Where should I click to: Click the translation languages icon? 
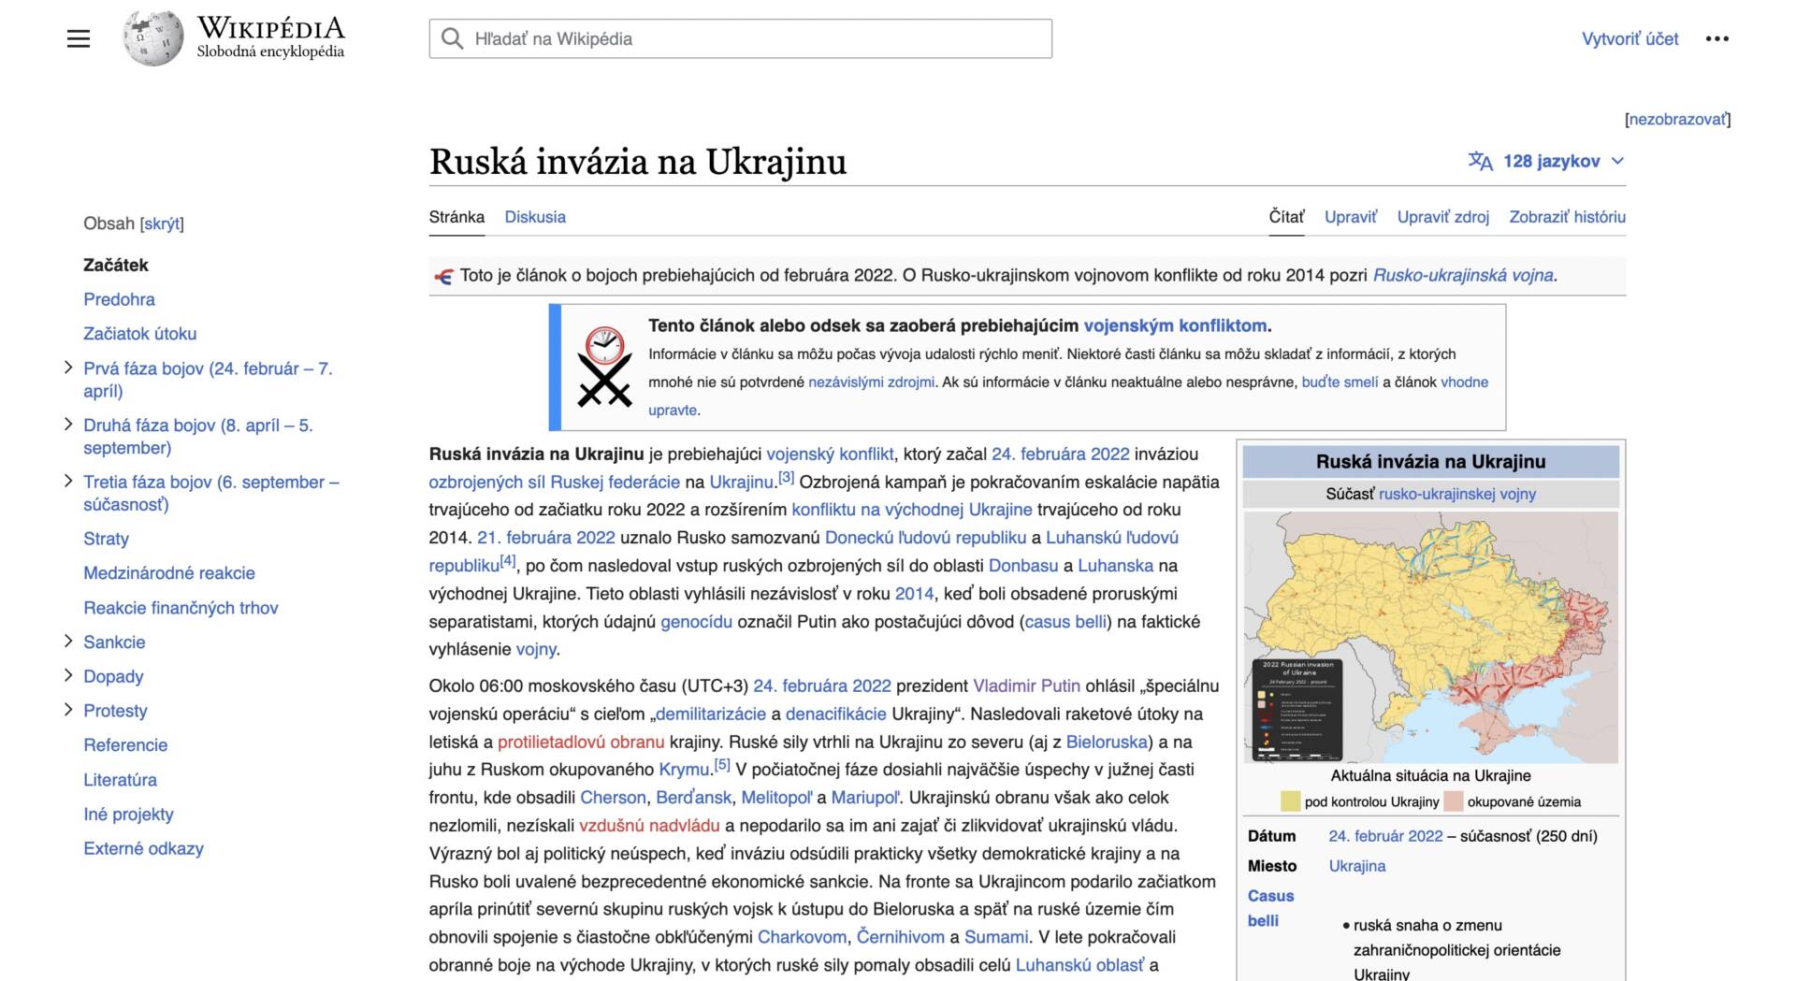click(1480, 161)
